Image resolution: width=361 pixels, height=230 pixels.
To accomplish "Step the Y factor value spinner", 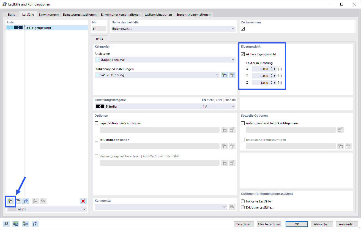I will (x=272, y=76).
